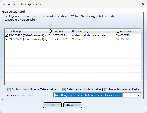Click the T_Sachnummer cell 'SN-033778'
This screenshot has height=113, width=147.
[123, 39]
